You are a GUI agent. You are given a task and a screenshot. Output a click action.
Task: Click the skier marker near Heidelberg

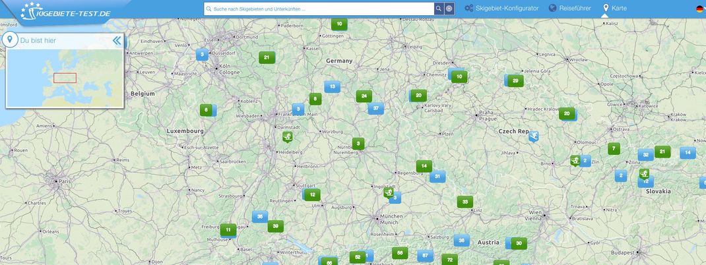(x=287, y=136)
